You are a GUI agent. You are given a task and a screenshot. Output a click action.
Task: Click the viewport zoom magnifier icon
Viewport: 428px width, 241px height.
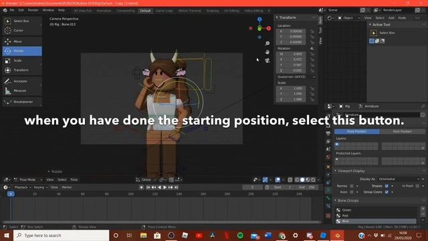pos(267,44)
